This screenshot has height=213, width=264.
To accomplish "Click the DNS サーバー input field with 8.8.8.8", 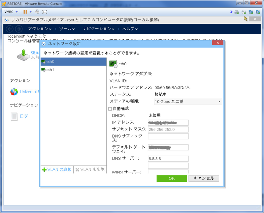I will (168, 159).
